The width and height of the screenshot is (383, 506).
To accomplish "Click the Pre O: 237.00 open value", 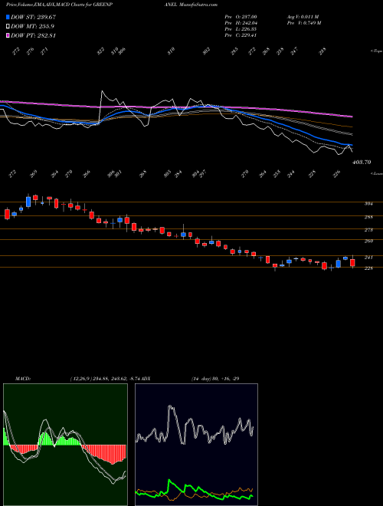I will coord(241,16).
